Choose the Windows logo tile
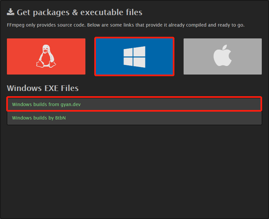Viewport: 269px width, 219px height. click(134, 56)
